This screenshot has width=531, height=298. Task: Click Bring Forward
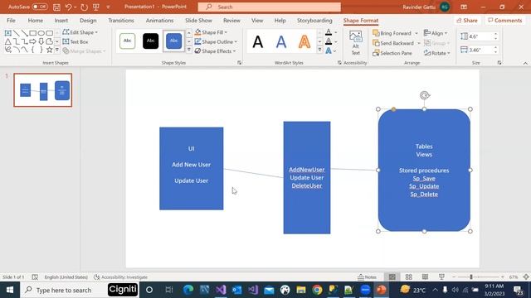(392, 33)
